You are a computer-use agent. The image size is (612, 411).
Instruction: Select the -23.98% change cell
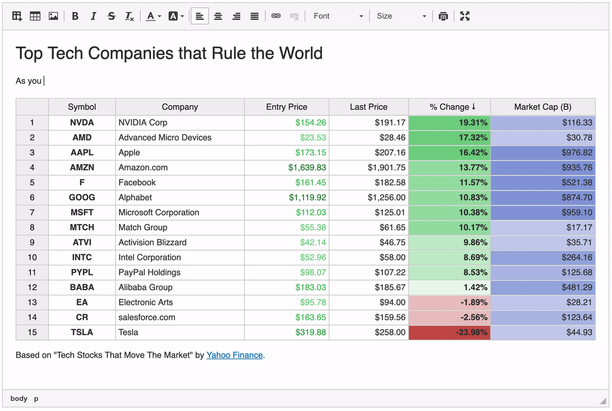[449, 332]
